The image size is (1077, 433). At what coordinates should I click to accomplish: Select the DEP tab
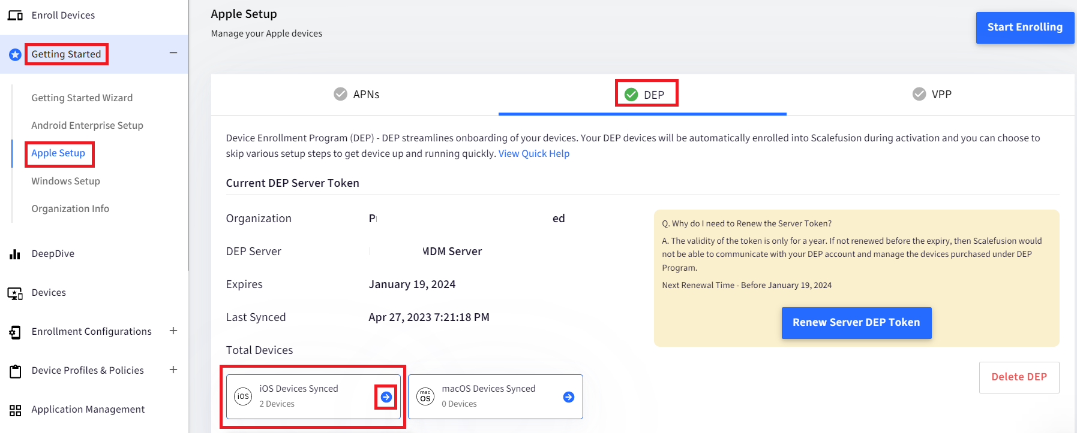tap(643, 95)
